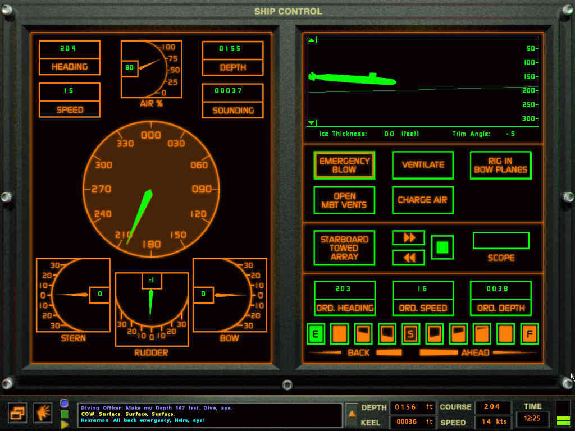
Task: Activate Emergency Blow
Action: [344, 166]
